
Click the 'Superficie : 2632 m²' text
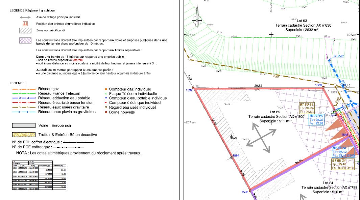302,30
